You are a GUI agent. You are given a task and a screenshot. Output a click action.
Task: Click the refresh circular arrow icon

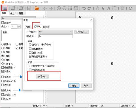pos(130,8)
